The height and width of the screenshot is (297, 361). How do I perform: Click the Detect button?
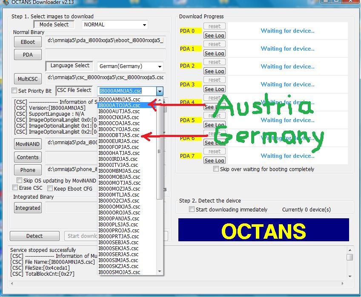tap(34, 236)
